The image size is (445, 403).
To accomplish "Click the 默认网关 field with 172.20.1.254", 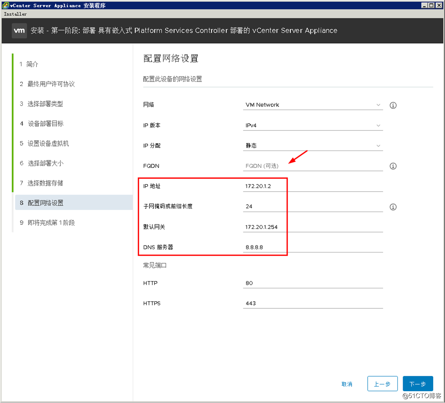I will coord(313,227).
